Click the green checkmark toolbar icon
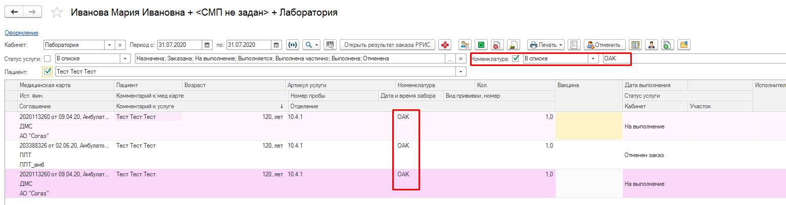The height and width of the screenshot is (205, 786). [481, 45]
